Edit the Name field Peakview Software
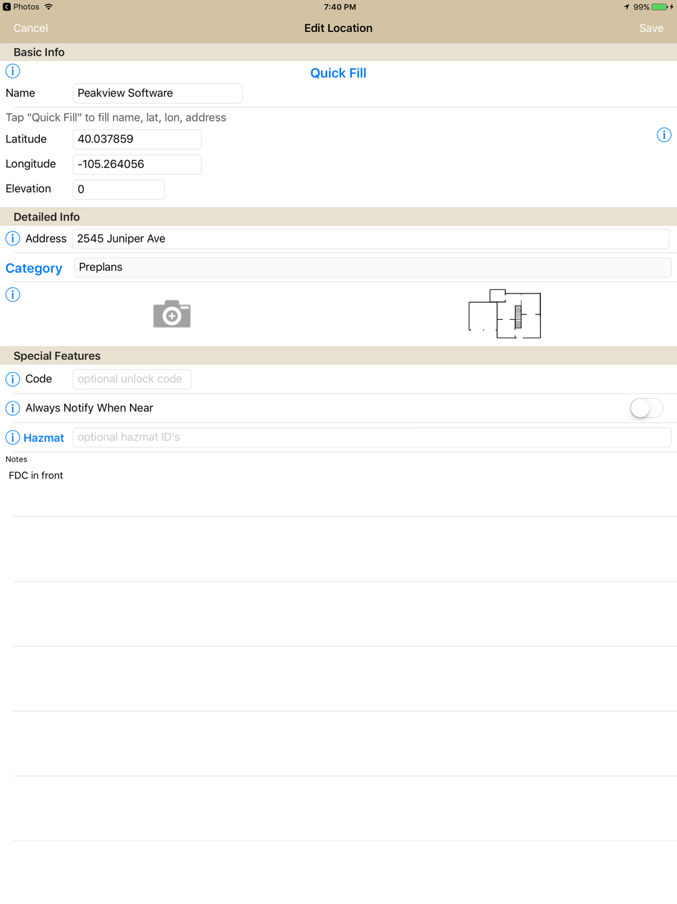677x904 pixels. pos(158,94)
